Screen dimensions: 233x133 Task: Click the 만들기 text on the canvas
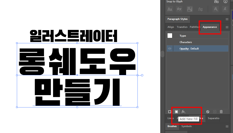tap(77, 92)
